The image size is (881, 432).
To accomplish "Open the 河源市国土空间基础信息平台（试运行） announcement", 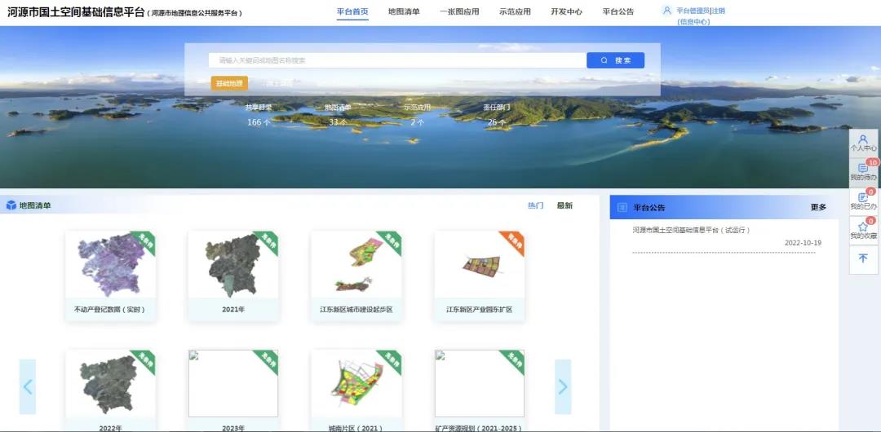I will [x=692, y=230].
